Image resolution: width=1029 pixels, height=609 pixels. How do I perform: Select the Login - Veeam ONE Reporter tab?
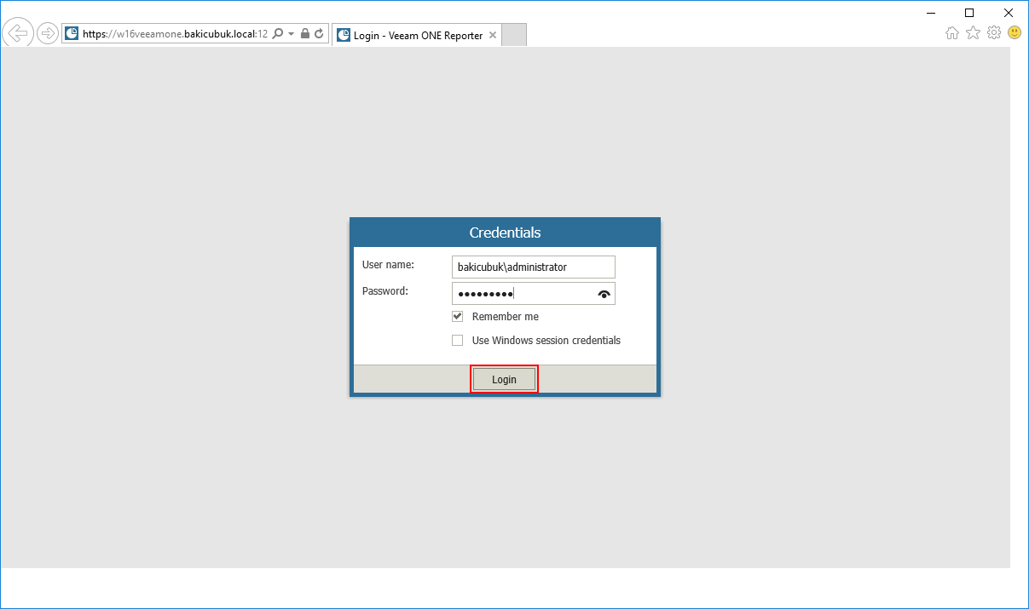416,35
